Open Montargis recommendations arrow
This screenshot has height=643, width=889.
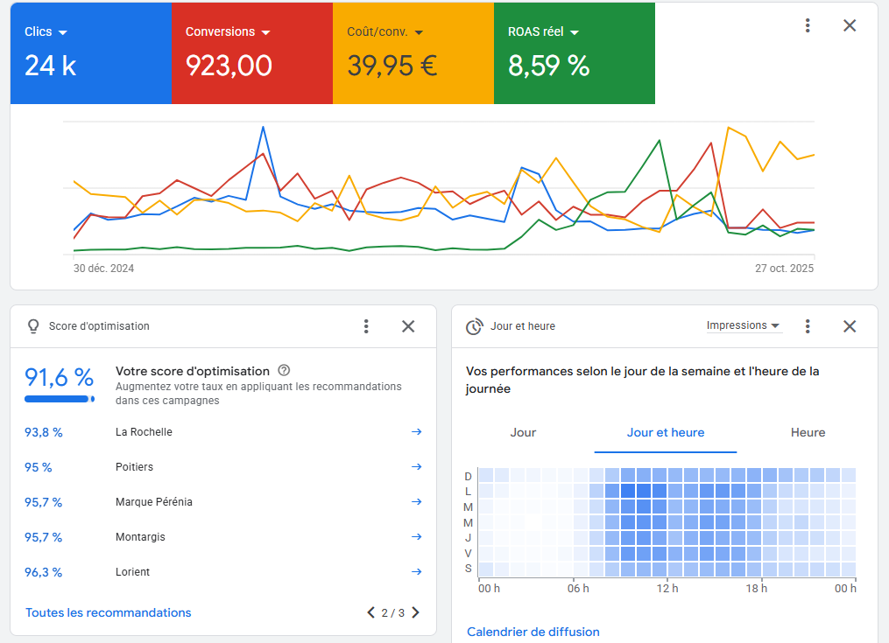point(416,536)
